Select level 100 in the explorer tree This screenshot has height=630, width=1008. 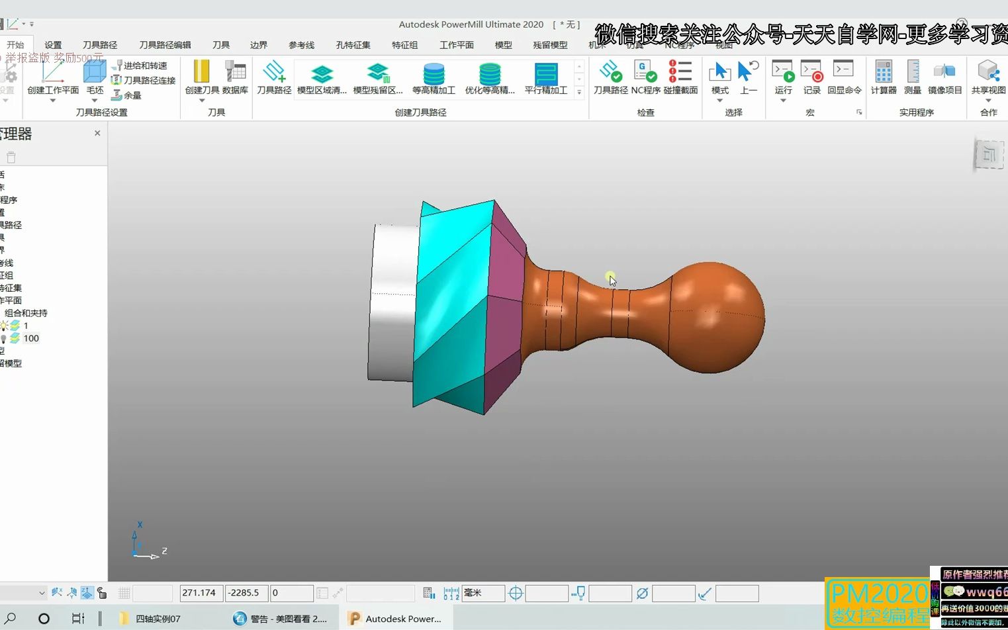(x=31, y=338)
